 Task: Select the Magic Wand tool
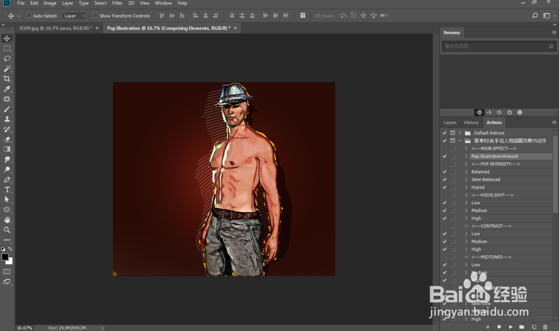[x=7, y=69]
